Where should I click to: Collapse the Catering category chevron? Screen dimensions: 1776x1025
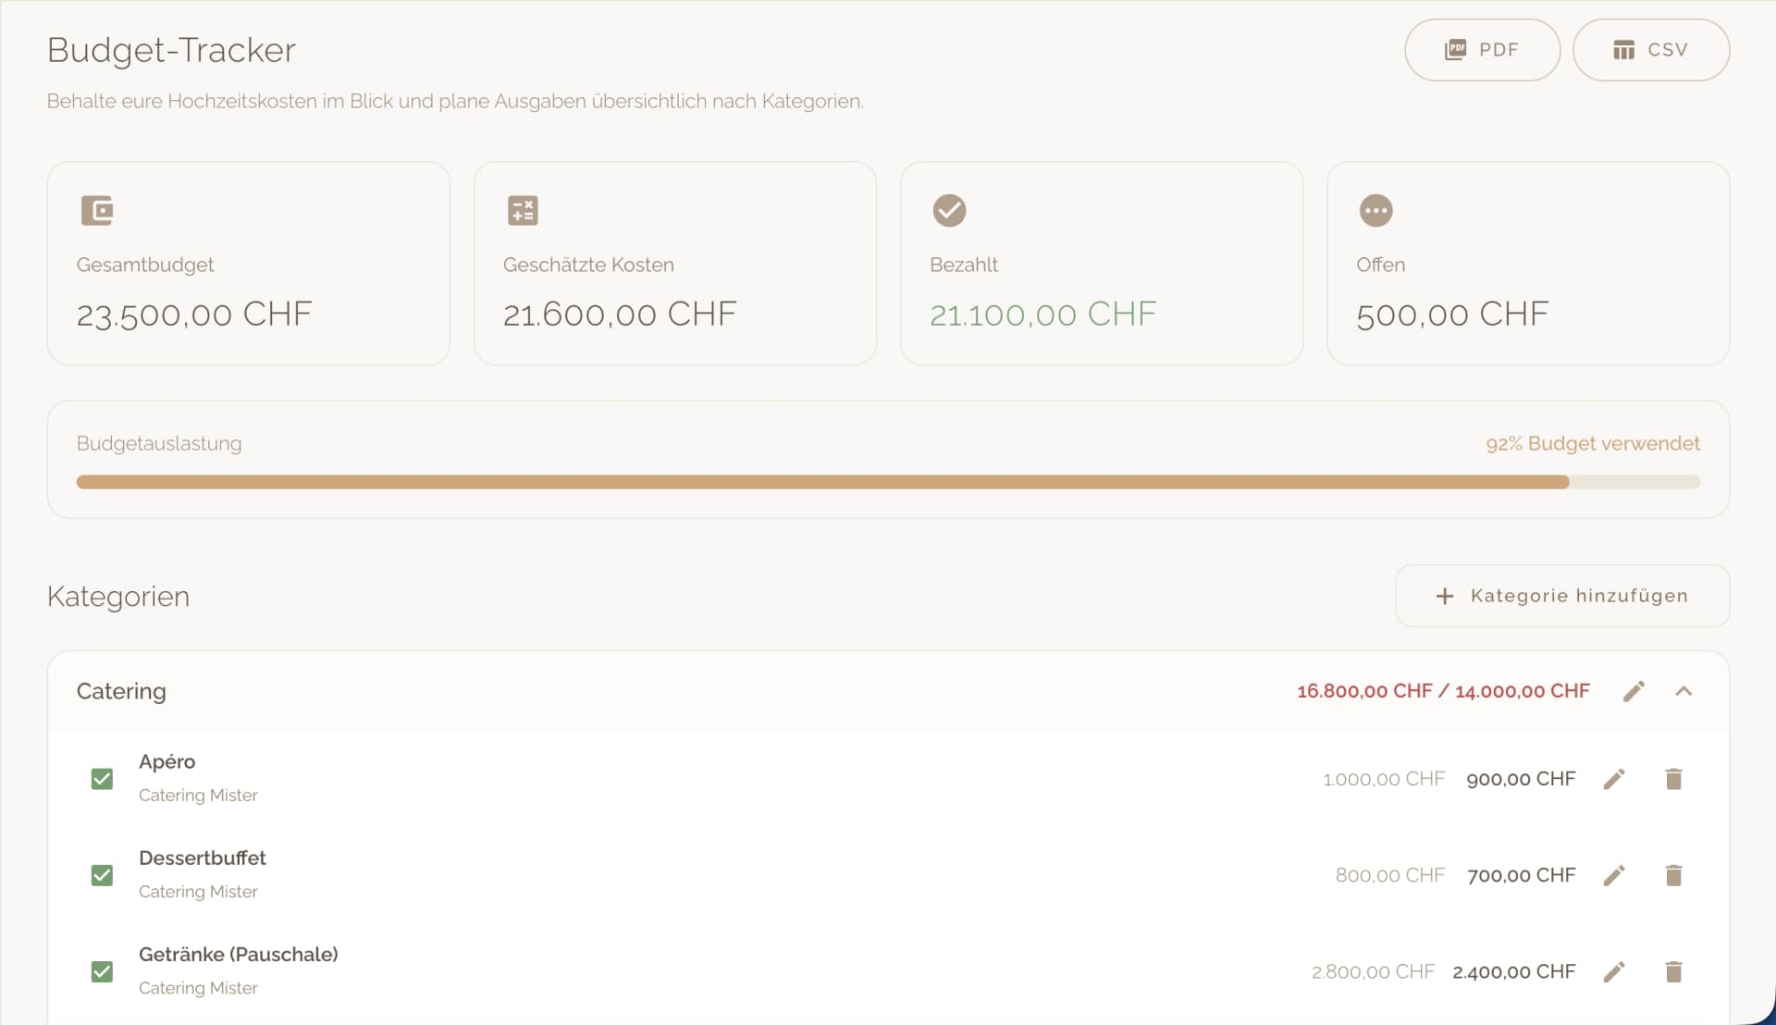(1683, 691)
